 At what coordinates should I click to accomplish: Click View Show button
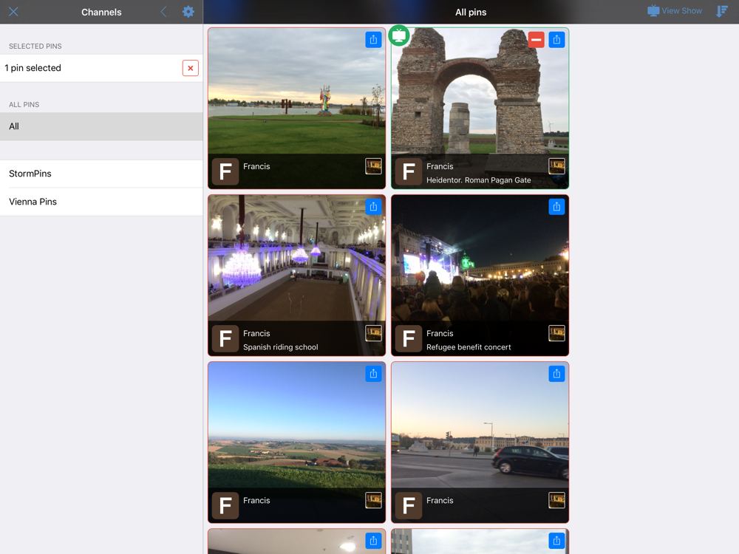click(675, 11)
